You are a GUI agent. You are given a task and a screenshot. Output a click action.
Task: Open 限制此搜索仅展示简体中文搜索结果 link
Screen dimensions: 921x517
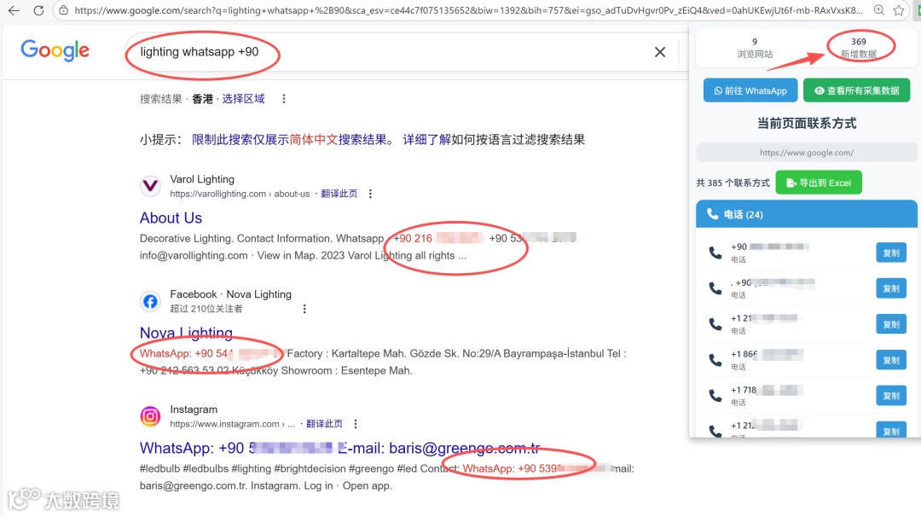[x=289, y=140]
